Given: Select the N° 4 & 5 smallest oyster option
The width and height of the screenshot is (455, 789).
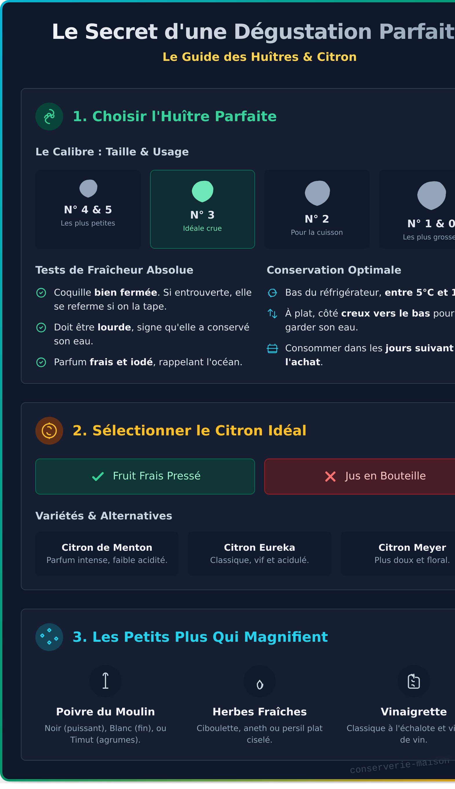Looking at the screenshot, I should [x=88, y=208].
